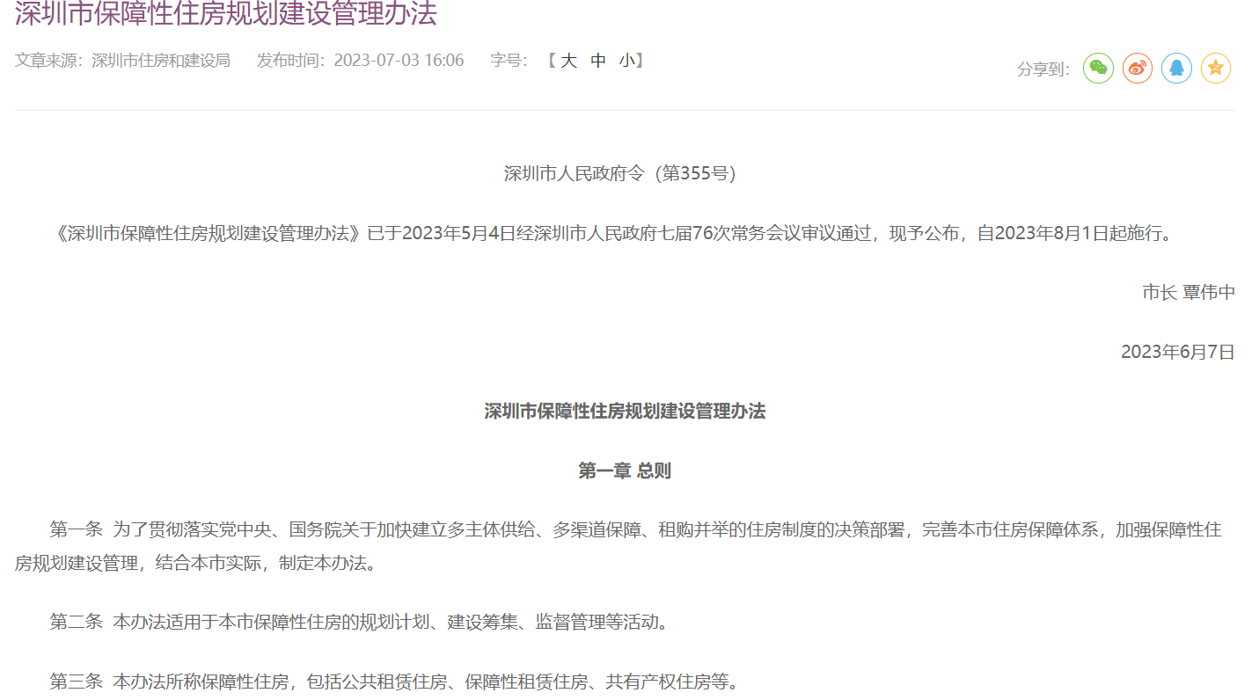Viewport: 1259px width, 700px height.
Task: Share the article to QZone star icon
Action: point(1216,68)
